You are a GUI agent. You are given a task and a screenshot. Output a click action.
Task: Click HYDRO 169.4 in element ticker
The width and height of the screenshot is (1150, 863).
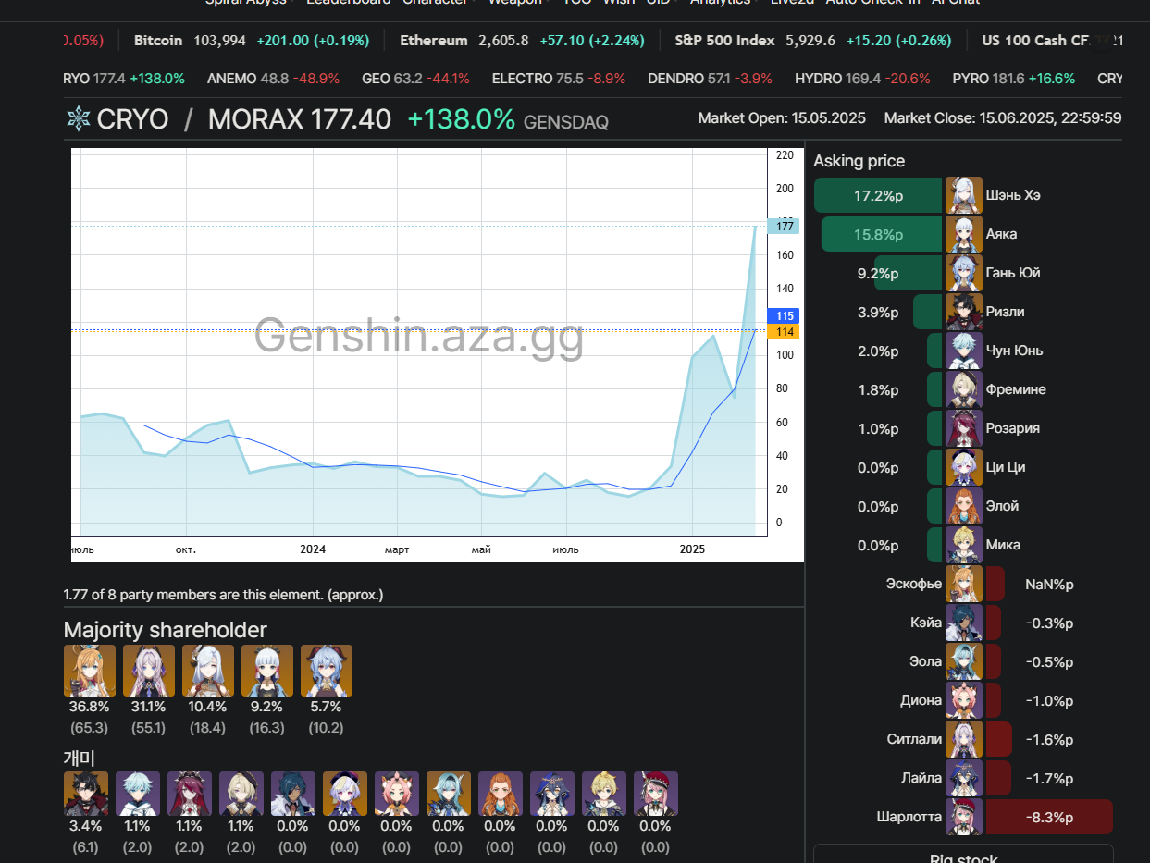pos(862,79)
